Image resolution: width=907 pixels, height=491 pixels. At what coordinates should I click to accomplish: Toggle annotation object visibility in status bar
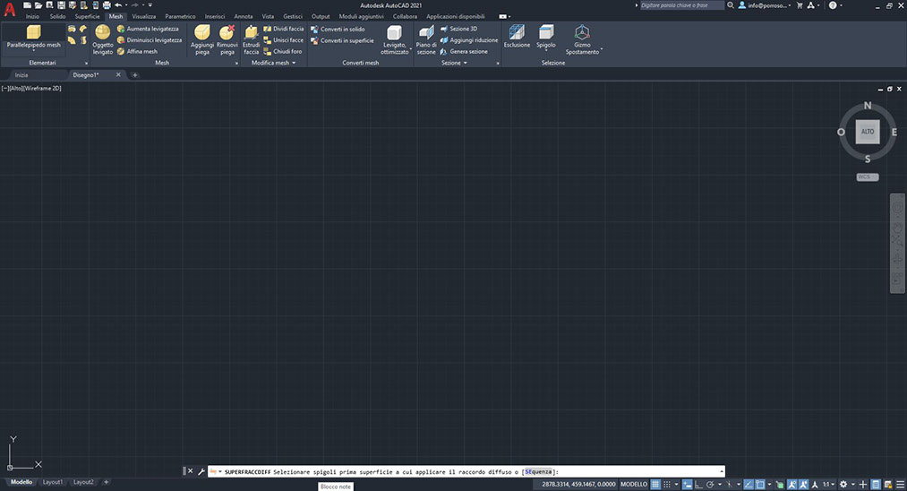[x=791, y=484]
